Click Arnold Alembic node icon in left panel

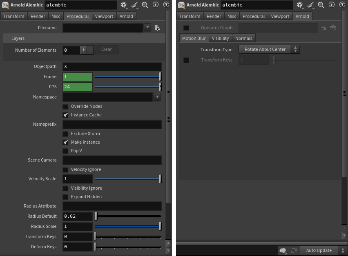pos(5,5)
